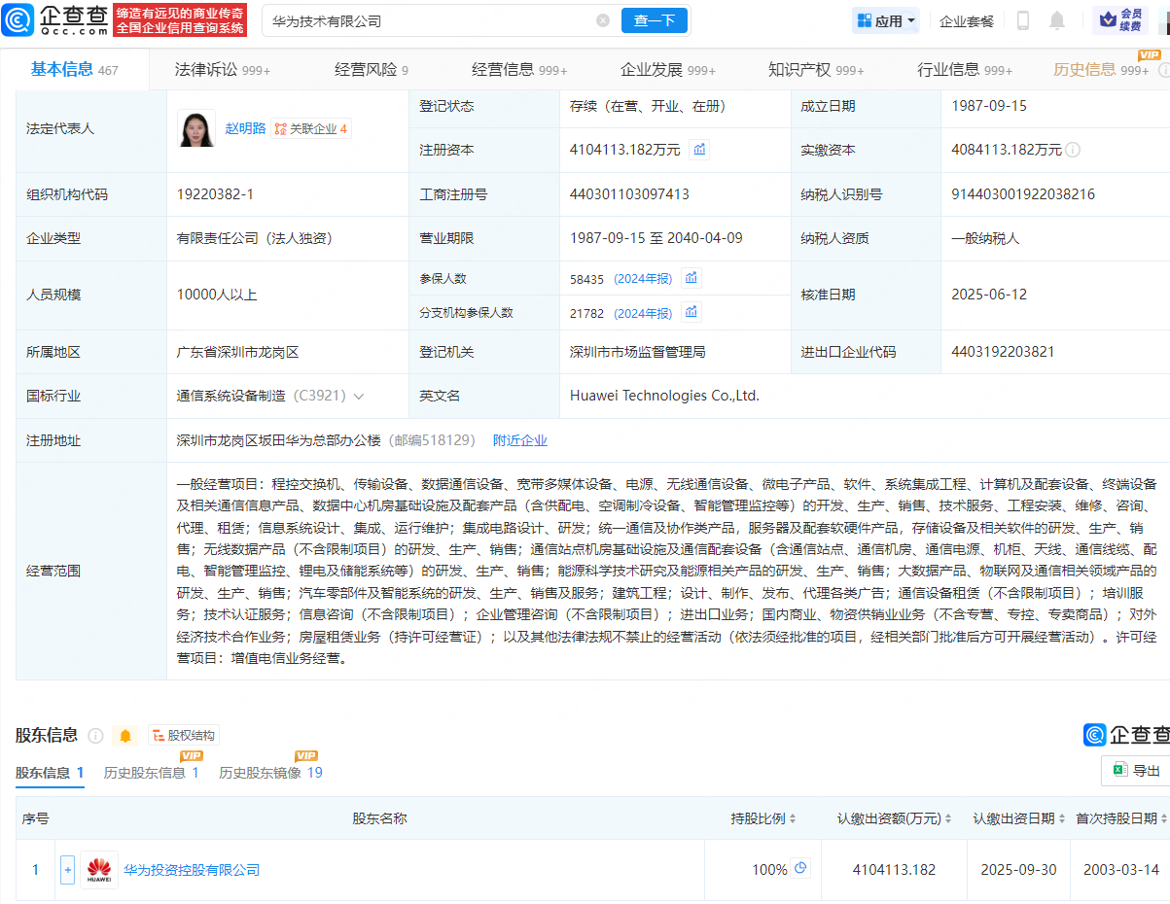Enable monitoring via orange bell beside 股东信息
The image size is (1170, 904).
(124, 736)
